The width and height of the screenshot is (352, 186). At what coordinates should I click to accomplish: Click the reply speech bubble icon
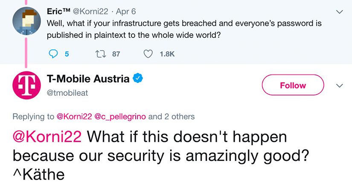(x=53, y=54)
